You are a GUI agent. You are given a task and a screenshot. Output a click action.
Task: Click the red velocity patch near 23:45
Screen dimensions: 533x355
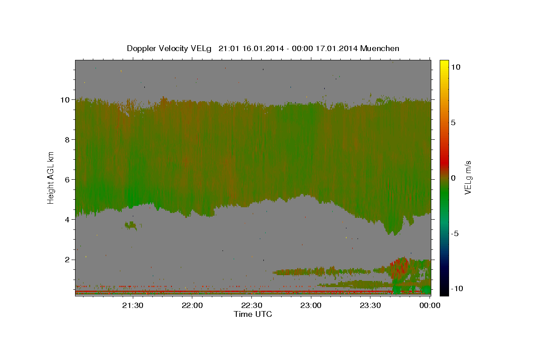tap(399, 268)
